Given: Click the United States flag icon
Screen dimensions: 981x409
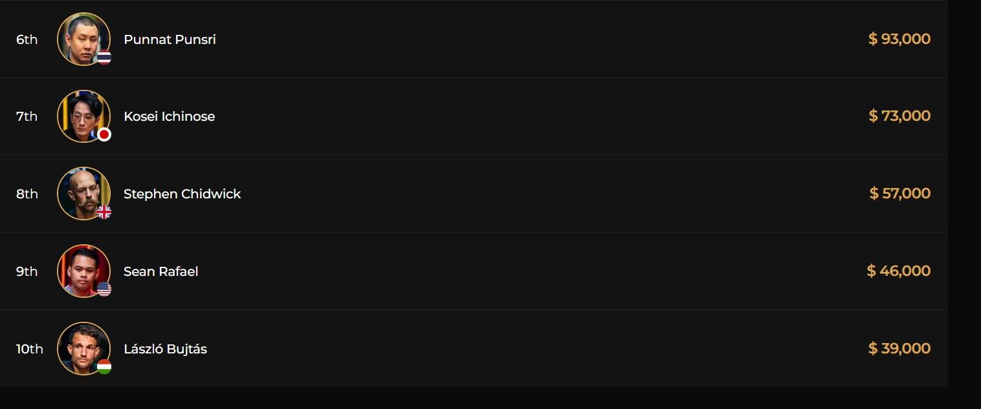Looking at the screenshot, I should click(x=104, y=289).
